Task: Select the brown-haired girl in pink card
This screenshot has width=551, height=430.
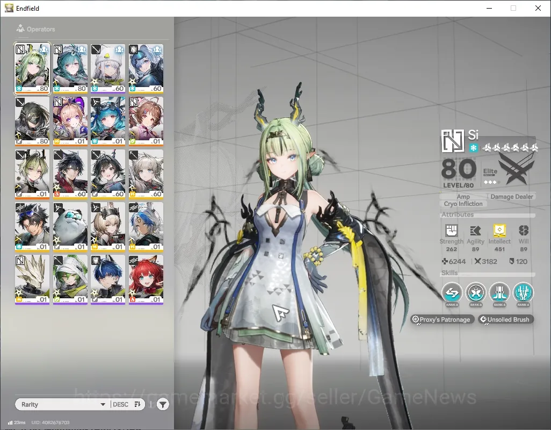Action: pos(146,121)
